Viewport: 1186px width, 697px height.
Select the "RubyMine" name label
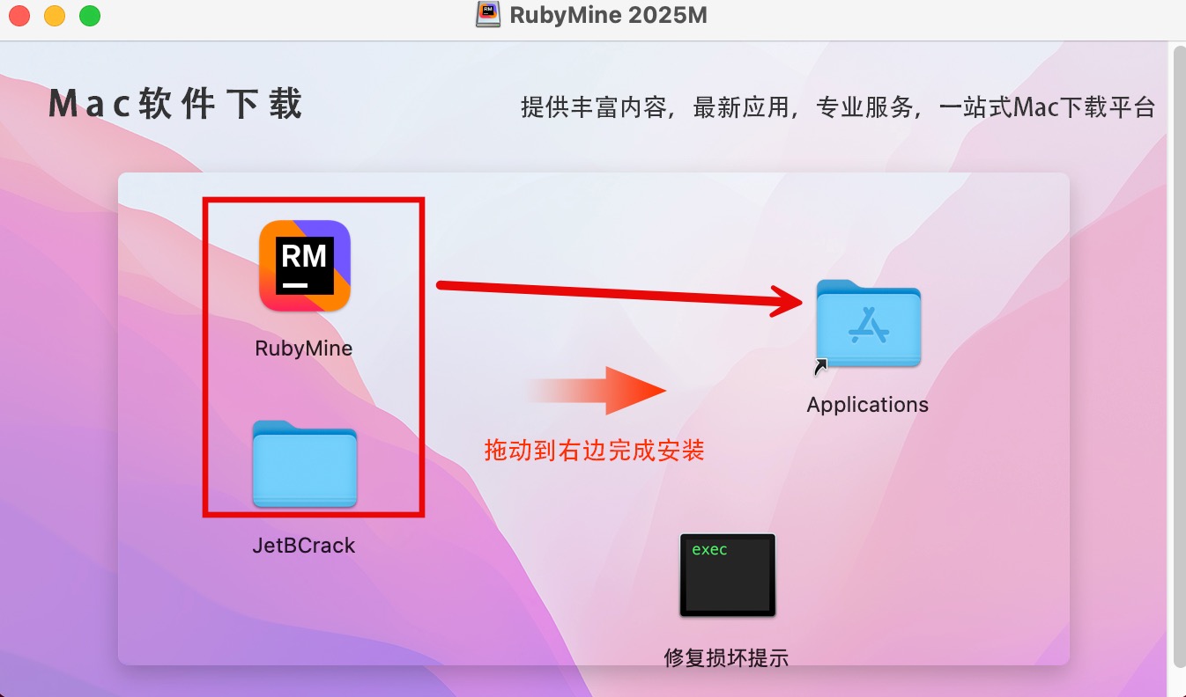tap(304, 348)
